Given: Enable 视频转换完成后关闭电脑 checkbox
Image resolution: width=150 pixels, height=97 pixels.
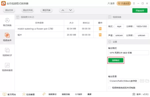Looking at the screenshot, I should [x=109, y=88].
